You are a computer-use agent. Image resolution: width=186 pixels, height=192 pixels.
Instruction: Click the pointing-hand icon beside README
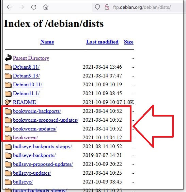point(8,102)
